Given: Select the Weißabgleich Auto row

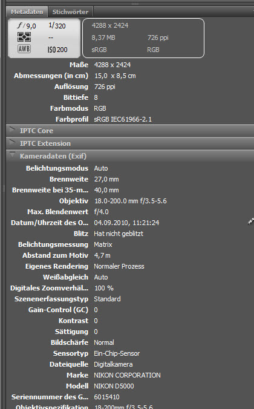Looking at the screenshot, I should tap(130, 277).
